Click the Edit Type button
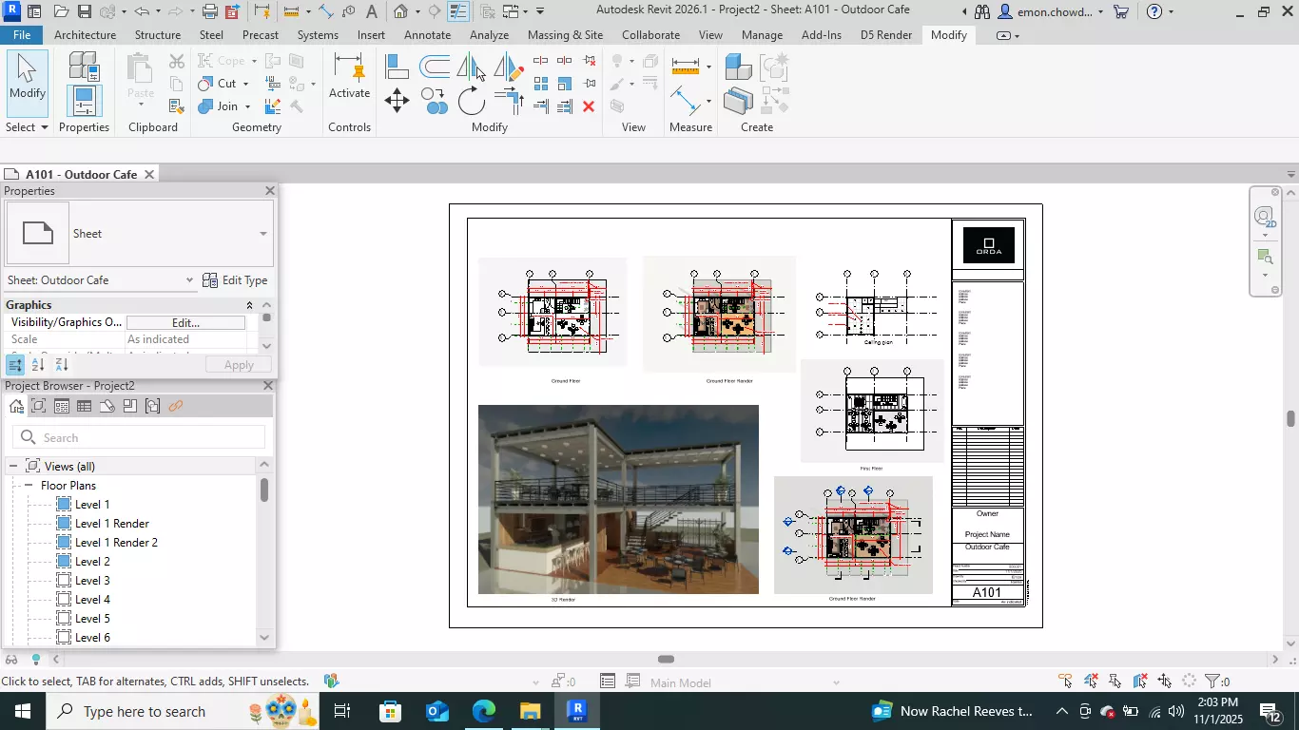 pos(235,280)
